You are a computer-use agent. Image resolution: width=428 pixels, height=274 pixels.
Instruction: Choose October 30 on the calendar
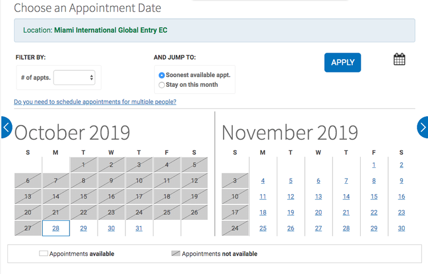click(x=111, y=228)
